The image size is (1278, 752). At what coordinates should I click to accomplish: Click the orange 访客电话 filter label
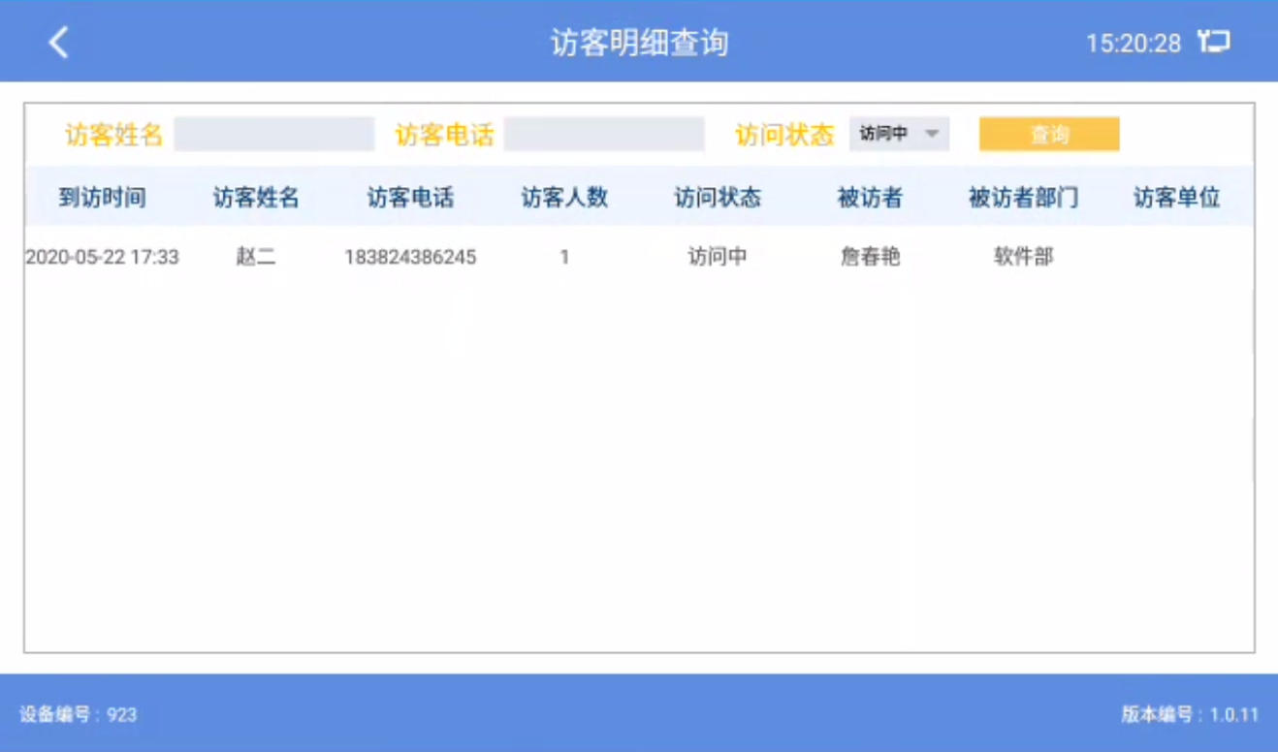click(x=444, y=135)
